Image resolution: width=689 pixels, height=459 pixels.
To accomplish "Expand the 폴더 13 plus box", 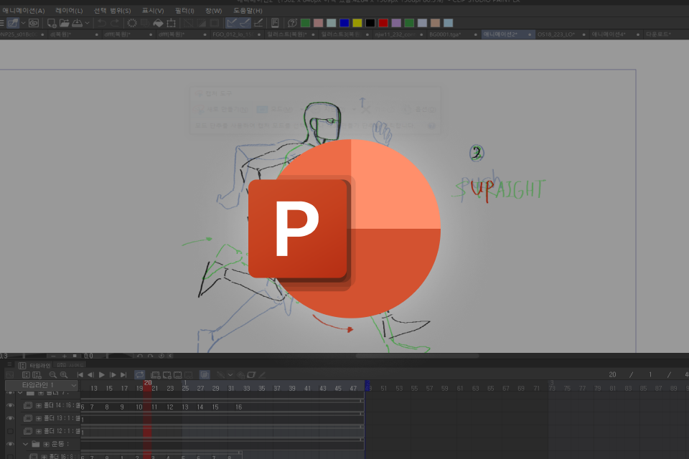I will point(39,418).
